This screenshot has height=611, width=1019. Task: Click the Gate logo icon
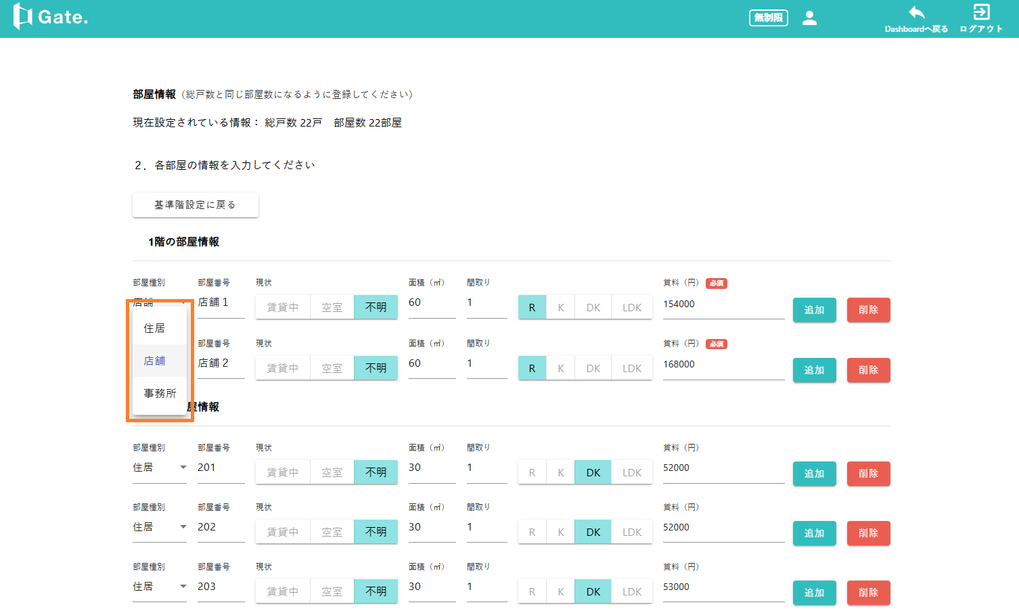pyautogui.click(x=23, y=17)
